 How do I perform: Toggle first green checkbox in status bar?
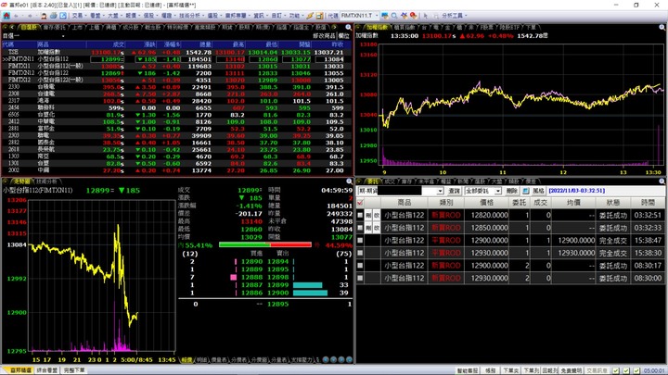616,370
